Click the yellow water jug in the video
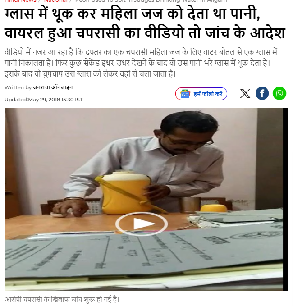 pos(126,192)
